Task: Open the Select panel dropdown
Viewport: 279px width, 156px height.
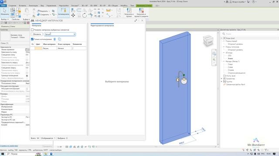Action: [5, 19]
